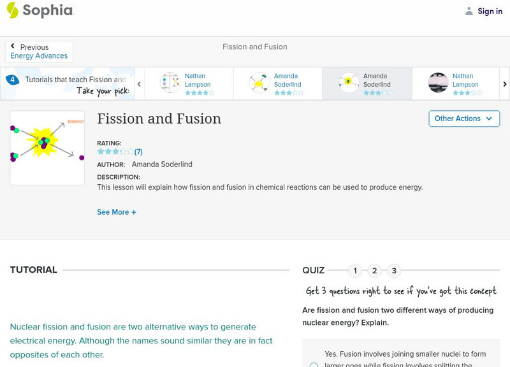
Task: Select first Nathan Lampson tutorial thumbnail
Action: coord(170,83)
